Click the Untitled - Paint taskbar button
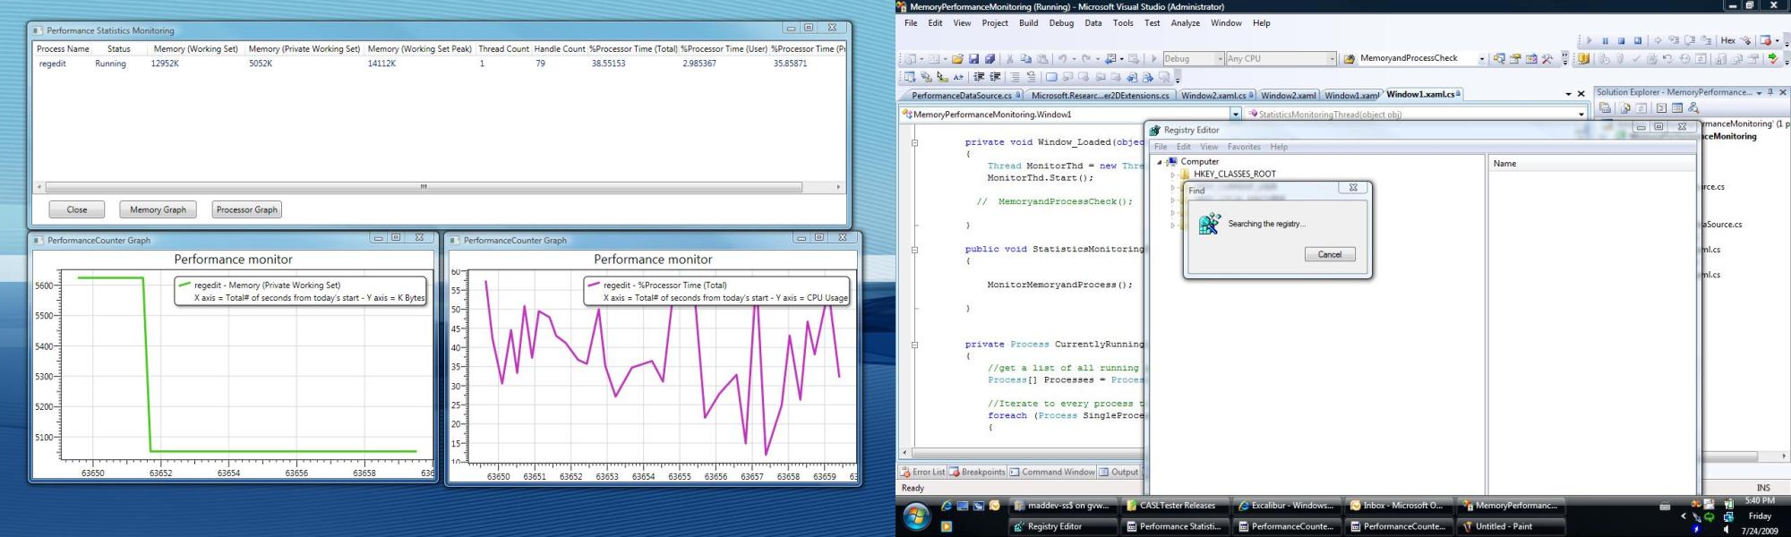Viewport: 1791px width, 537px height. click(x=1511, y=526)
